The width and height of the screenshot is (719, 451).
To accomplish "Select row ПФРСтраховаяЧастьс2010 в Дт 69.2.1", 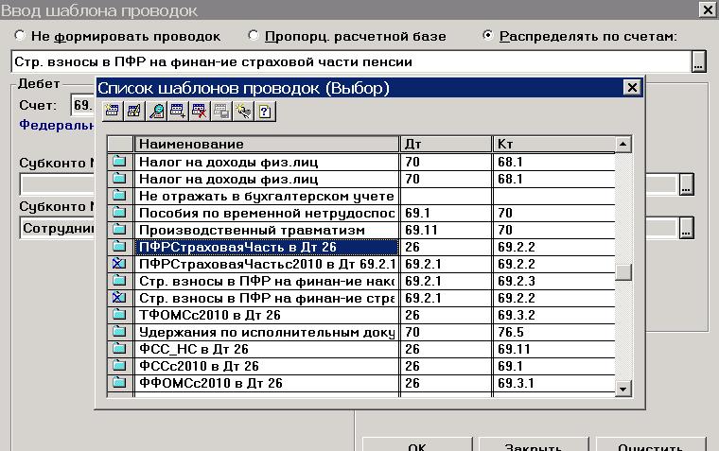I will point(361,264).
